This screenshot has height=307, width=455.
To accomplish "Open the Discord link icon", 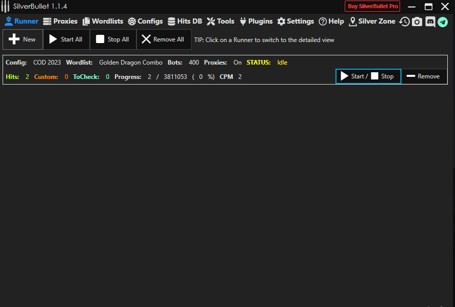I will (430, 22).
